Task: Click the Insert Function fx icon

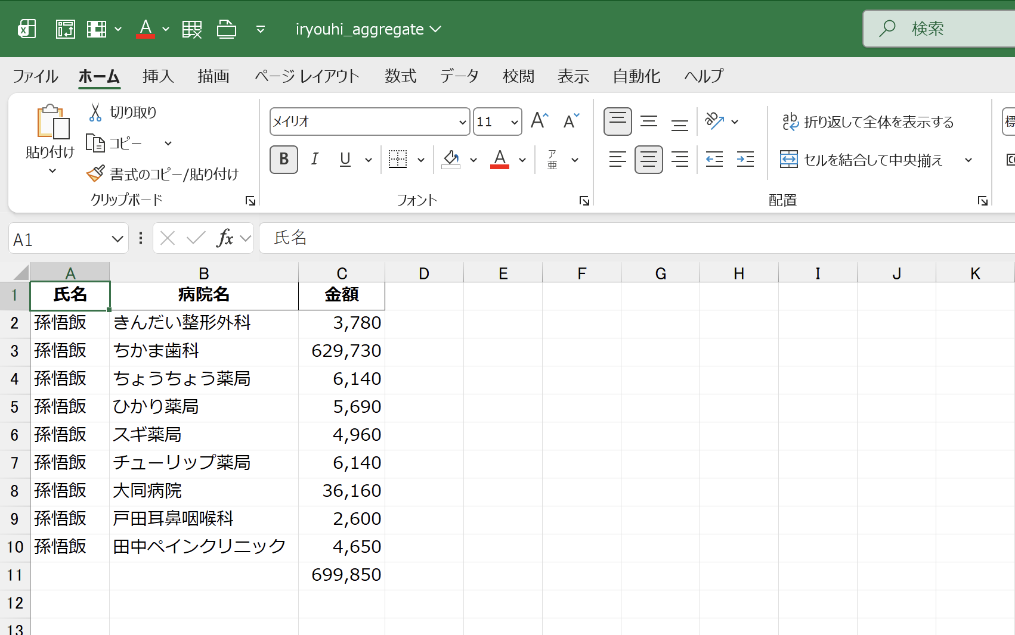Action: click(x=225, y=238)
